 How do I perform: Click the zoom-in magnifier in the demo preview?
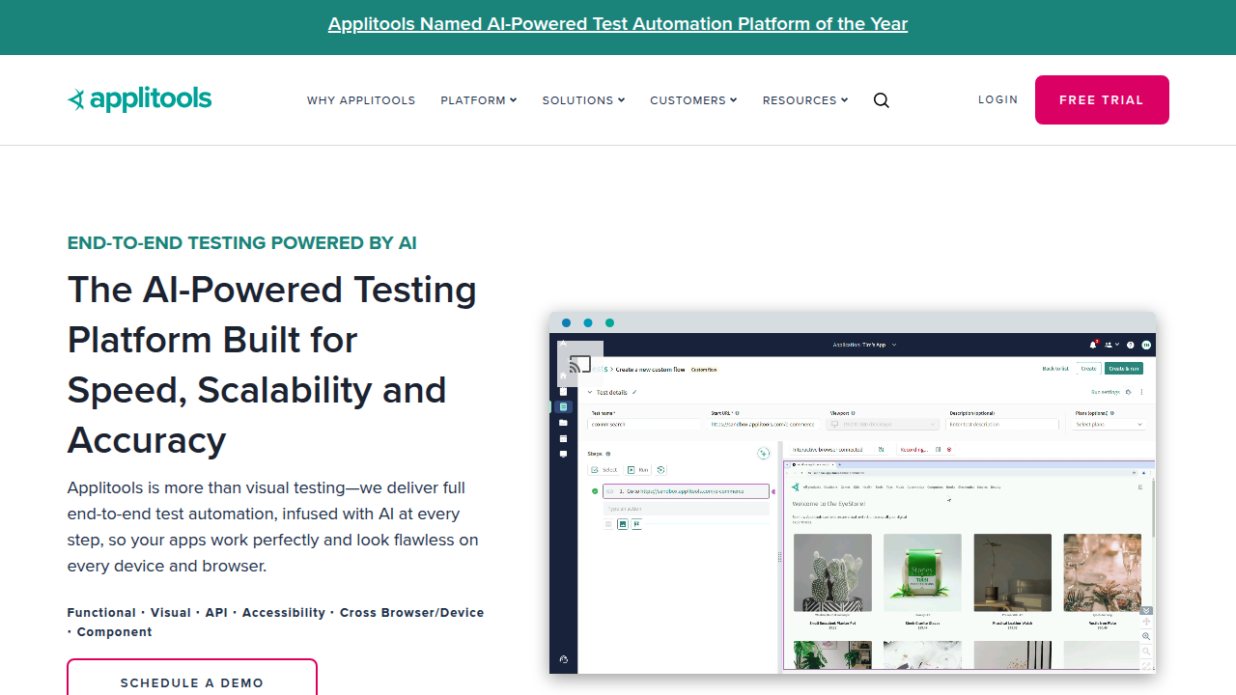(1146, 637)
